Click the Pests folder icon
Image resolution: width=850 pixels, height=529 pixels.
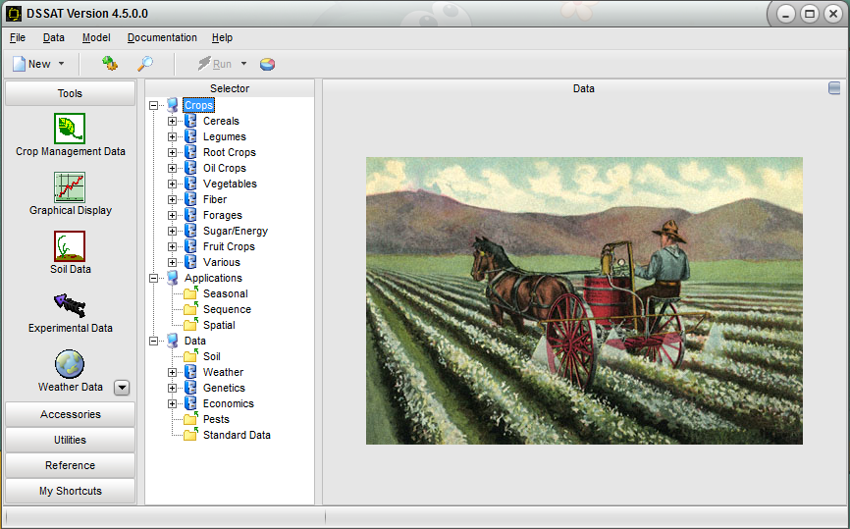[190, 419]
